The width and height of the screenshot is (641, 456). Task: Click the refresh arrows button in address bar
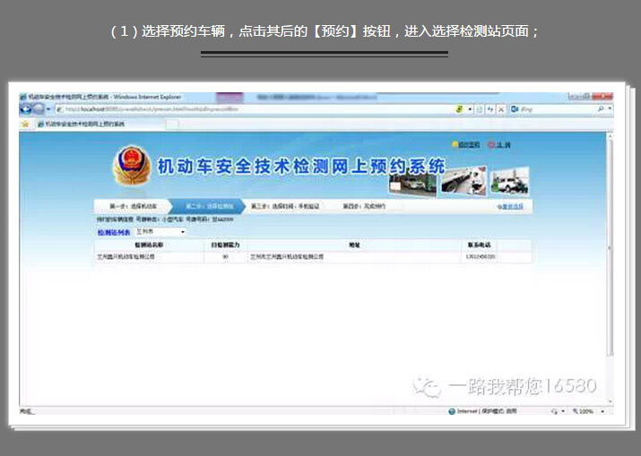[x=490, y=109]
